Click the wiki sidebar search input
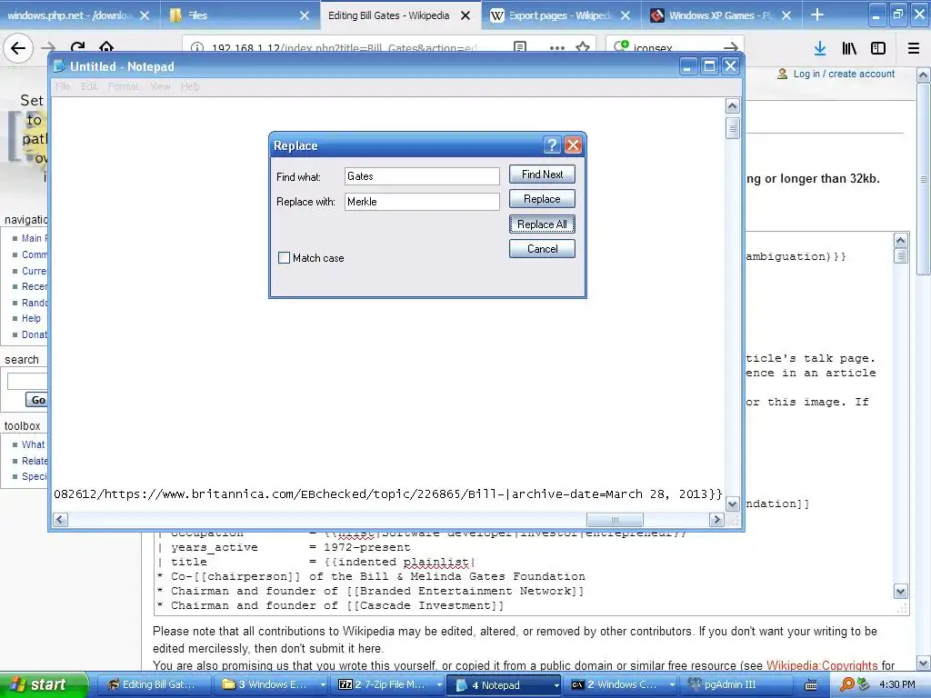 point(27,381)
